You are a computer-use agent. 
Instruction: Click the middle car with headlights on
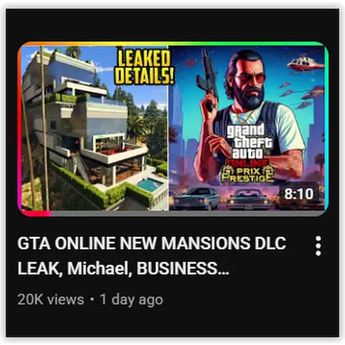(x=250, y=200)
